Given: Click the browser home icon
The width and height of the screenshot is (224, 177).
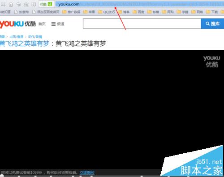Looking at the screenshot, I should 11,4.
